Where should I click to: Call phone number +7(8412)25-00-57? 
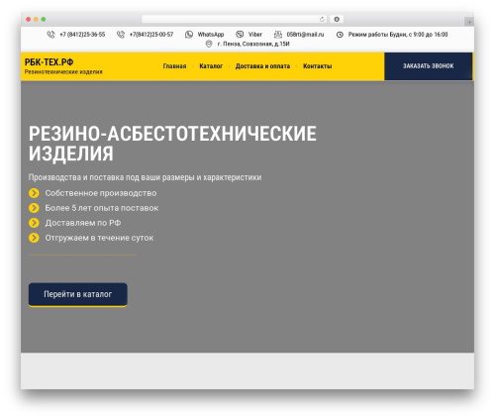151,35
